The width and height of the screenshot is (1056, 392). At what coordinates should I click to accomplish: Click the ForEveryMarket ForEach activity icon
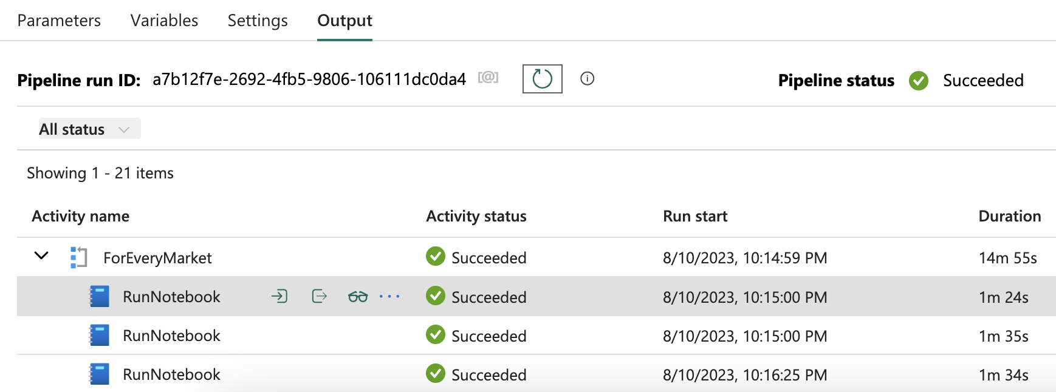(79, 257)
